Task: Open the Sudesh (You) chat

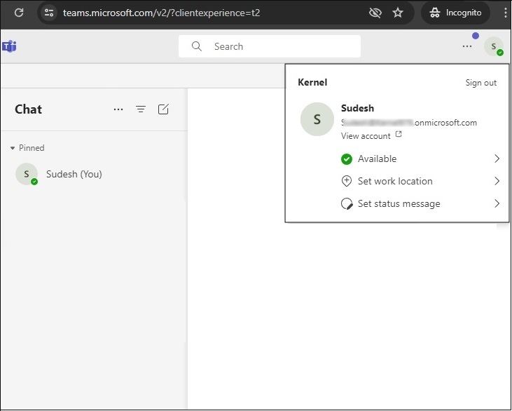Action: pos(94,174)
